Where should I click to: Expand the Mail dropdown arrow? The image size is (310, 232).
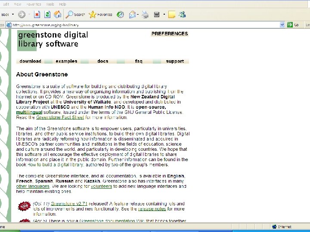138,15
